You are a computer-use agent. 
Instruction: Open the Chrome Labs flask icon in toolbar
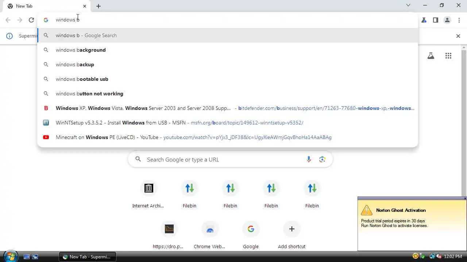(424, 20)
